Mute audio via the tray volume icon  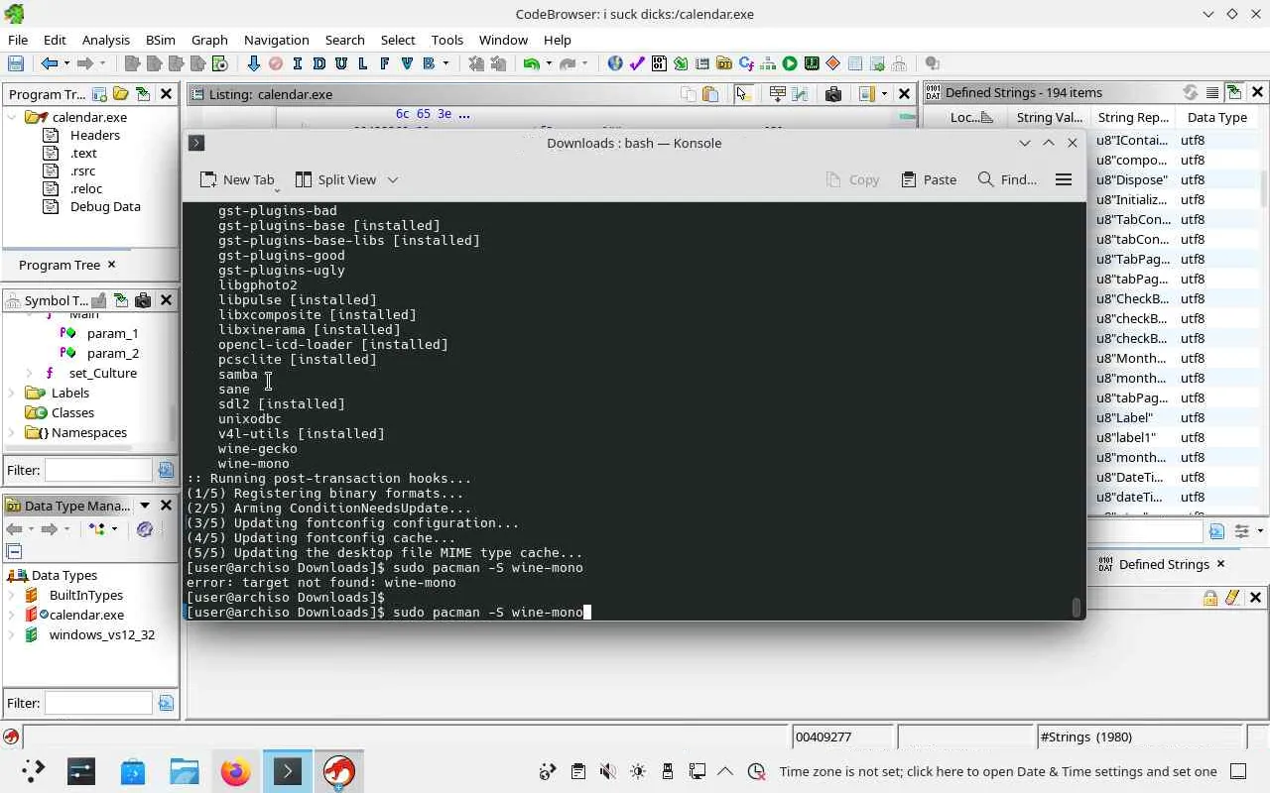pyautogui.click(x=608, y=771)
